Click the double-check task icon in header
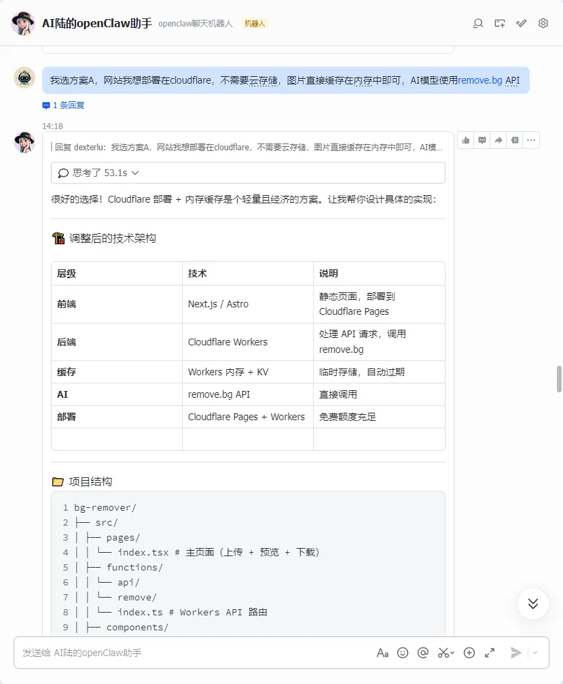 521,24
